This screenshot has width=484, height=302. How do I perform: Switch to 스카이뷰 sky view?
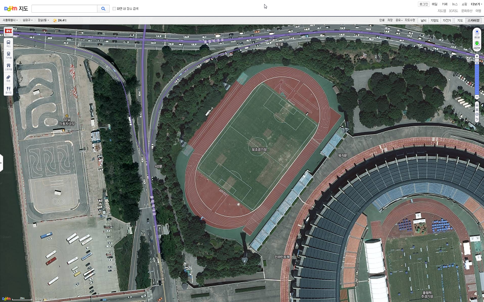(473, 20)
